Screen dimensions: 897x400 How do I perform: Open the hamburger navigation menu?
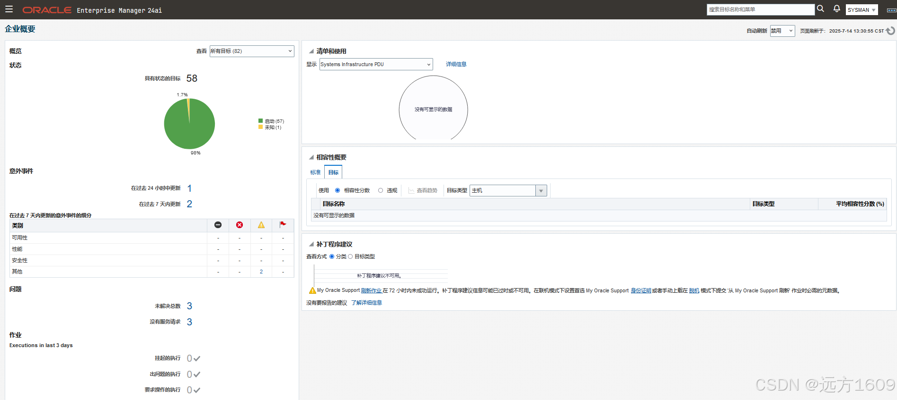coord(9,9)
